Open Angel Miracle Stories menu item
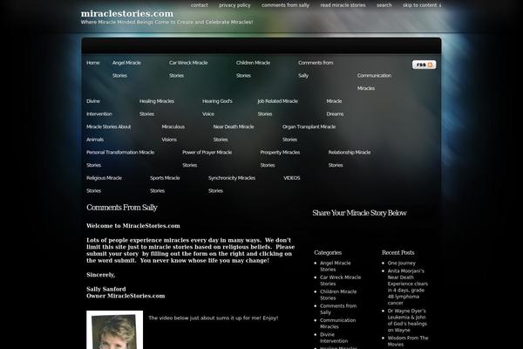 [126, 69]
